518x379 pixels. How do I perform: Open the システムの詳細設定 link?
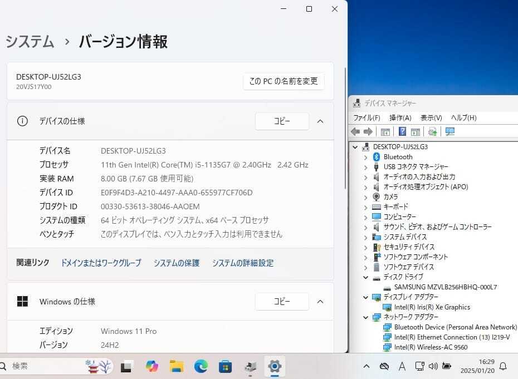click(242, 263)
